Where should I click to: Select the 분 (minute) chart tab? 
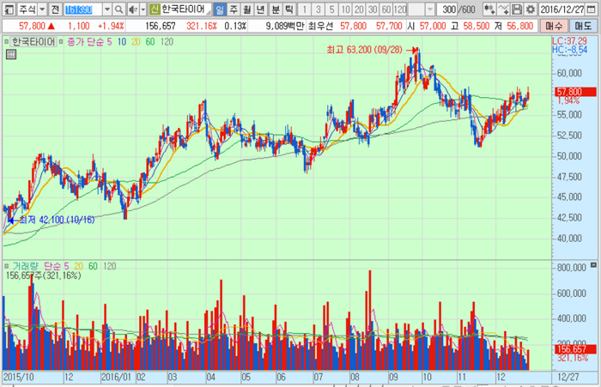275,9
